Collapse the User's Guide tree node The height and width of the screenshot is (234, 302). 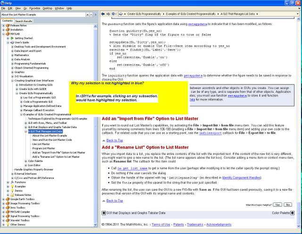tap(8, 42)
